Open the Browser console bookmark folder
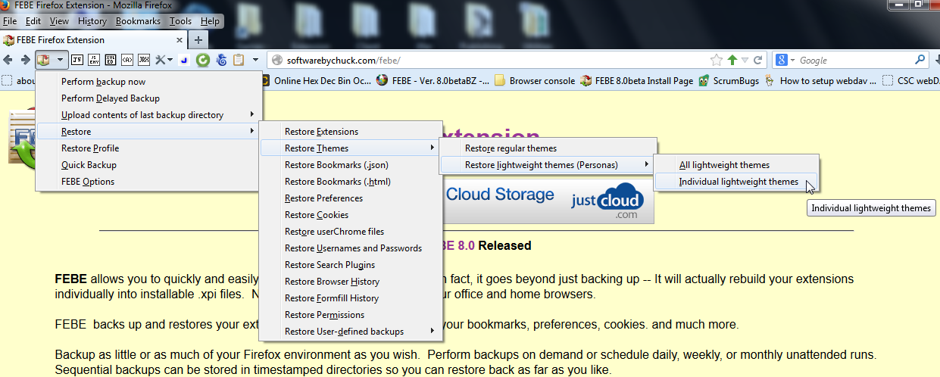 click(x=533, y=80)
